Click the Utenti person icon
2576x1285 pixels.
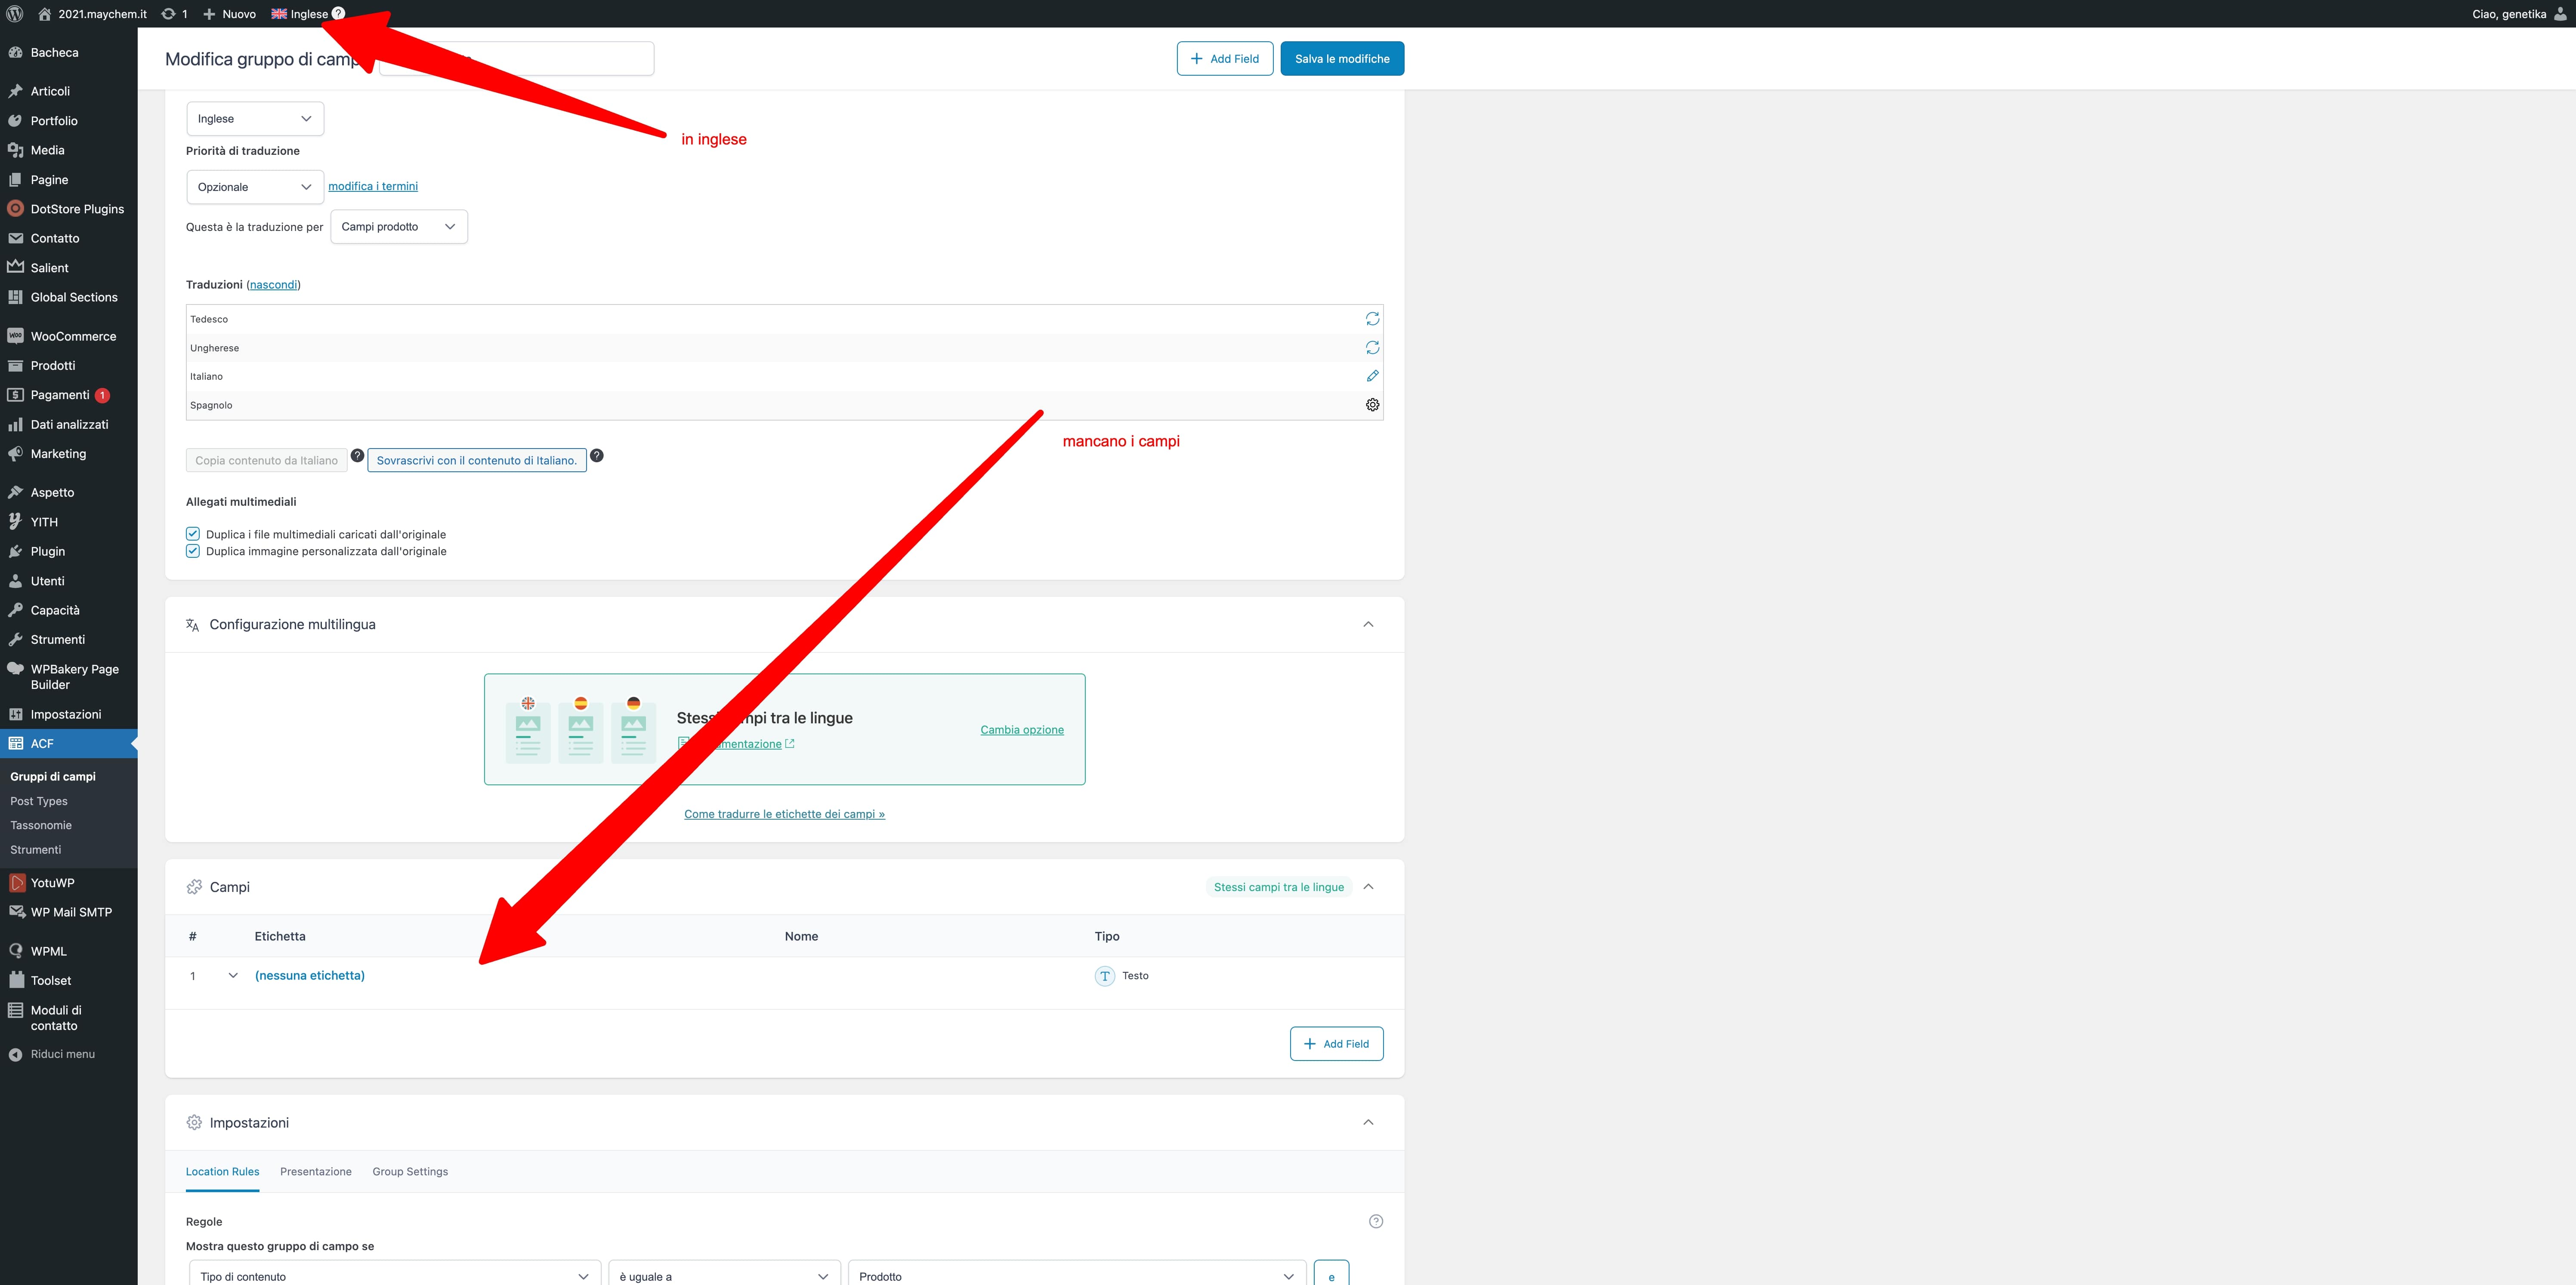15,581
